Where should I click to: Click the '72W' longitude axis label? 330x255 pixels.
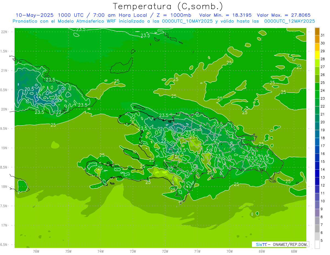pos(165,251)
